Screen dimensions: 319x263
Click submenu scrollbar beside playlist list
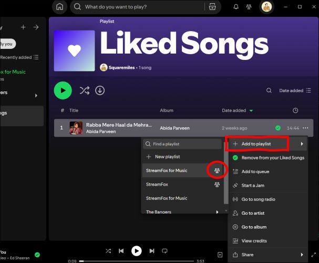pyautogui.click(x=226, y=173)
